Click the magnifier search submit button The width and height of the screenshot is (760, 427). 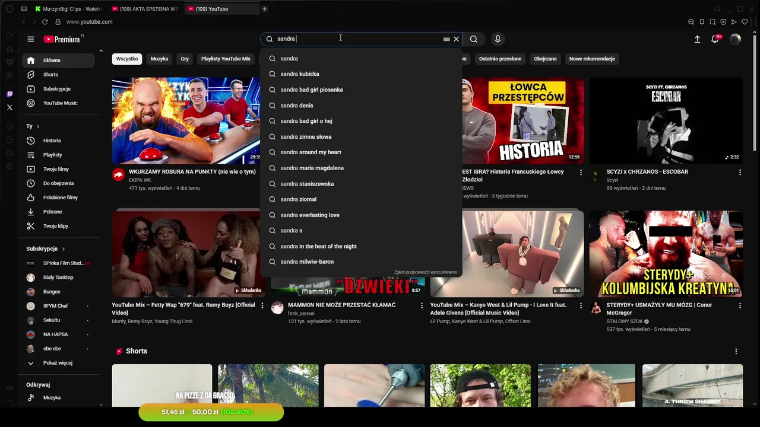(x=474, y=39)
